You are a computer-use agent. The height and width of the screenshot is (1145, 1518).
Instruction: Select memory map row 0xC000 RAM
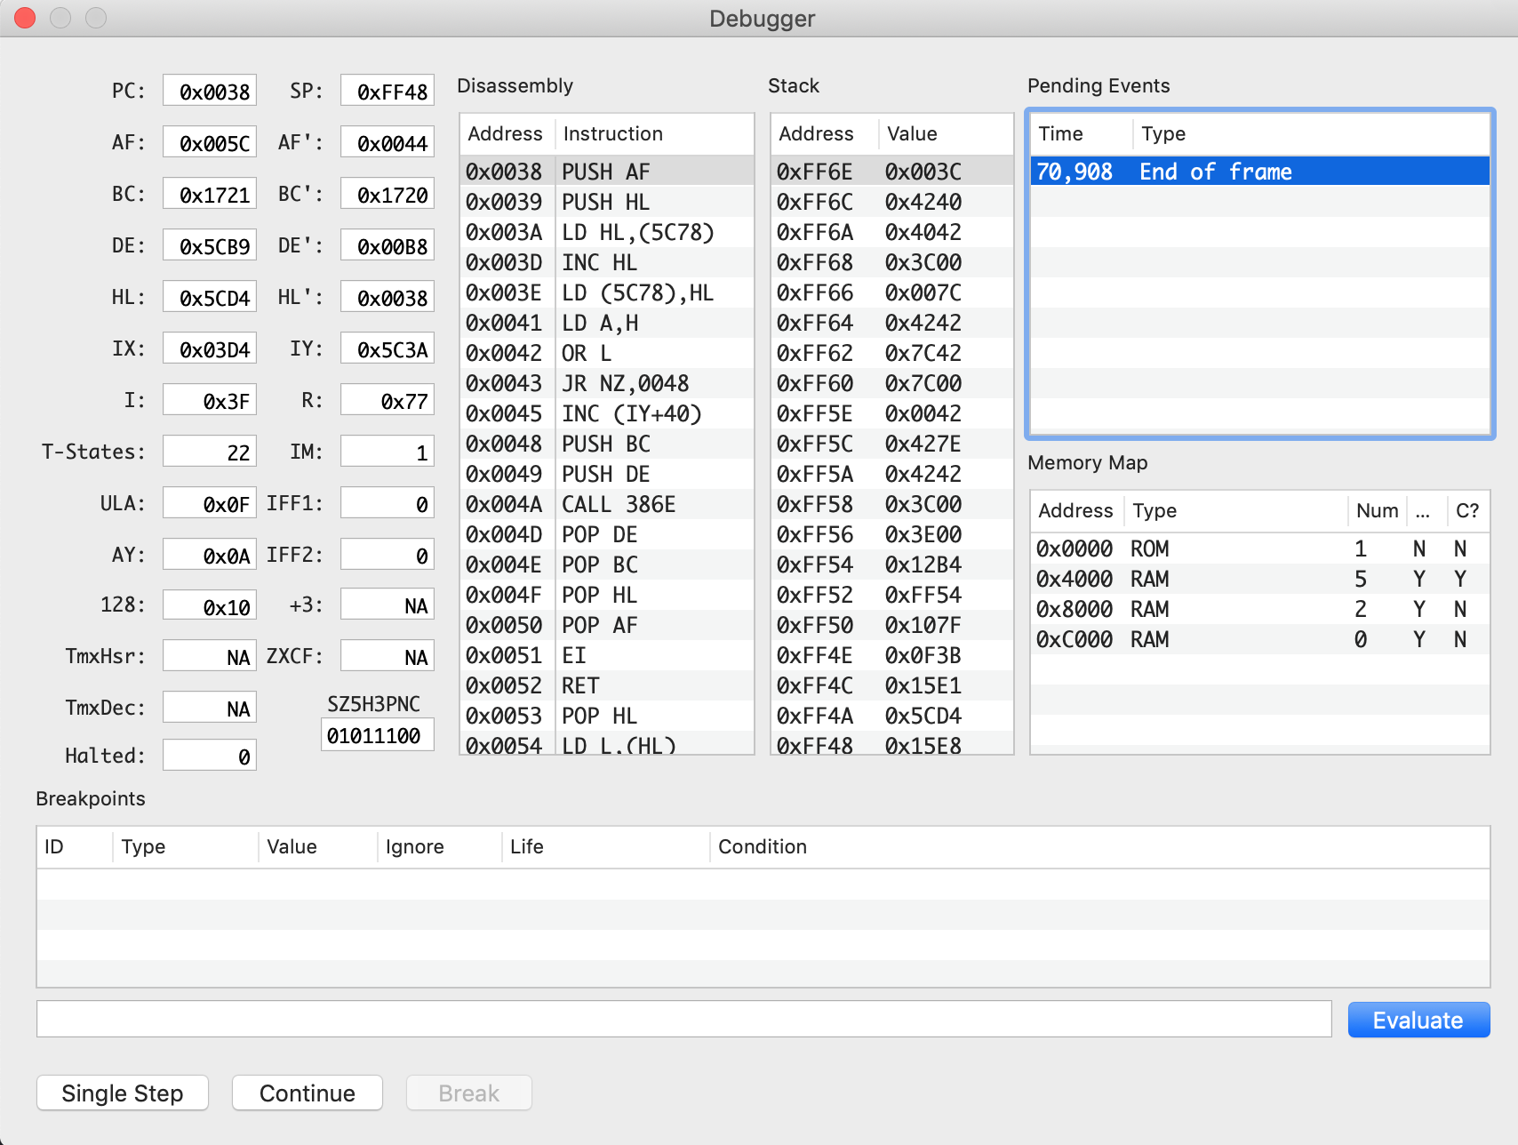(1260, 638)
